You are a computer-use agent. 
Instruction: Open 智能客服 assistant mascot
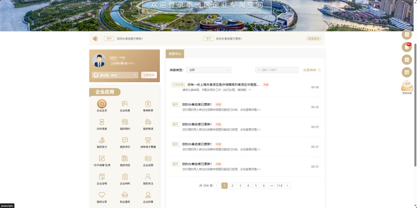tap(407, 87)
